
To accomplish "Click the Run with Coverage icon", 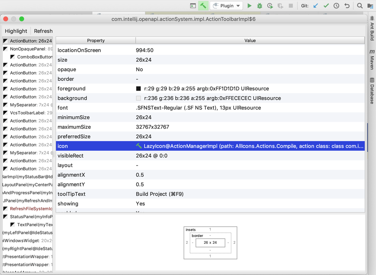I will [x=270, y=6].
